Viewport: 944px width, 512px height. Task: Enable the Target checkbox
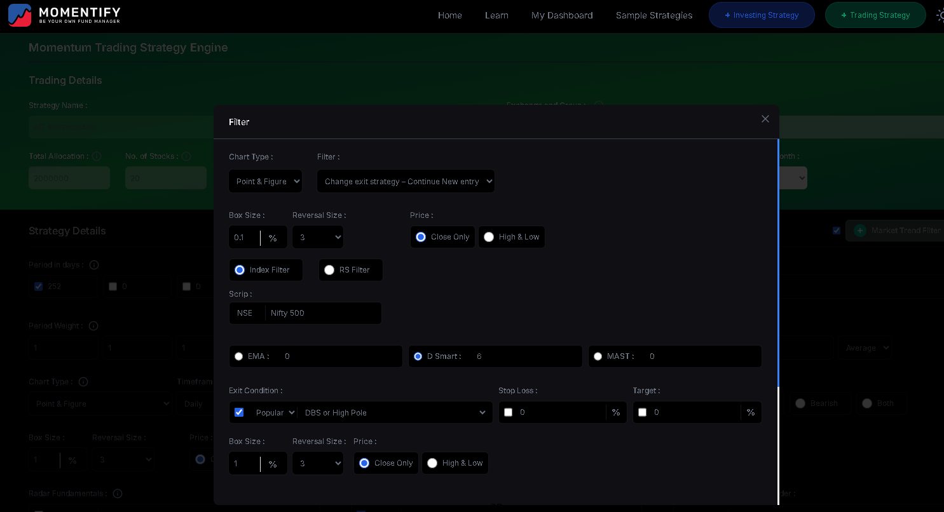(x=642, y=412)
